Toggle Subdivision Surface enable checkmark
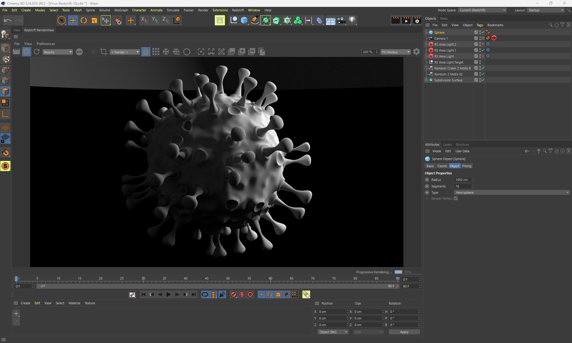572x343 pixels. click(x=483, y=80)
